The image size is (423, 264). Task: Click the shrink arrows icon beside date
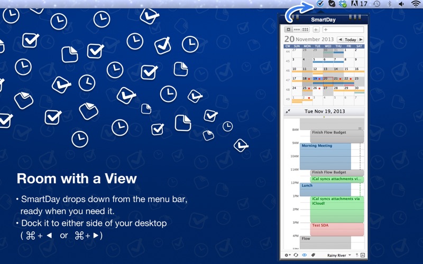tap(288, 111)
